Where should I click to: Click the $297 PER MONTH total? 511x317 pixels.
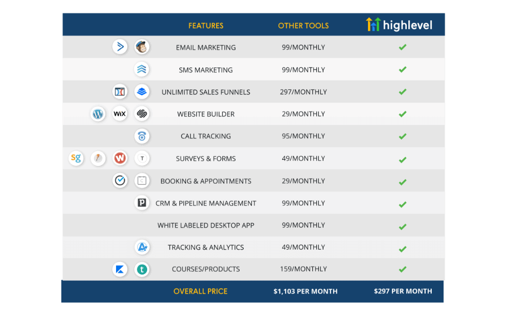pyautogui.click(x=403, y=291)
